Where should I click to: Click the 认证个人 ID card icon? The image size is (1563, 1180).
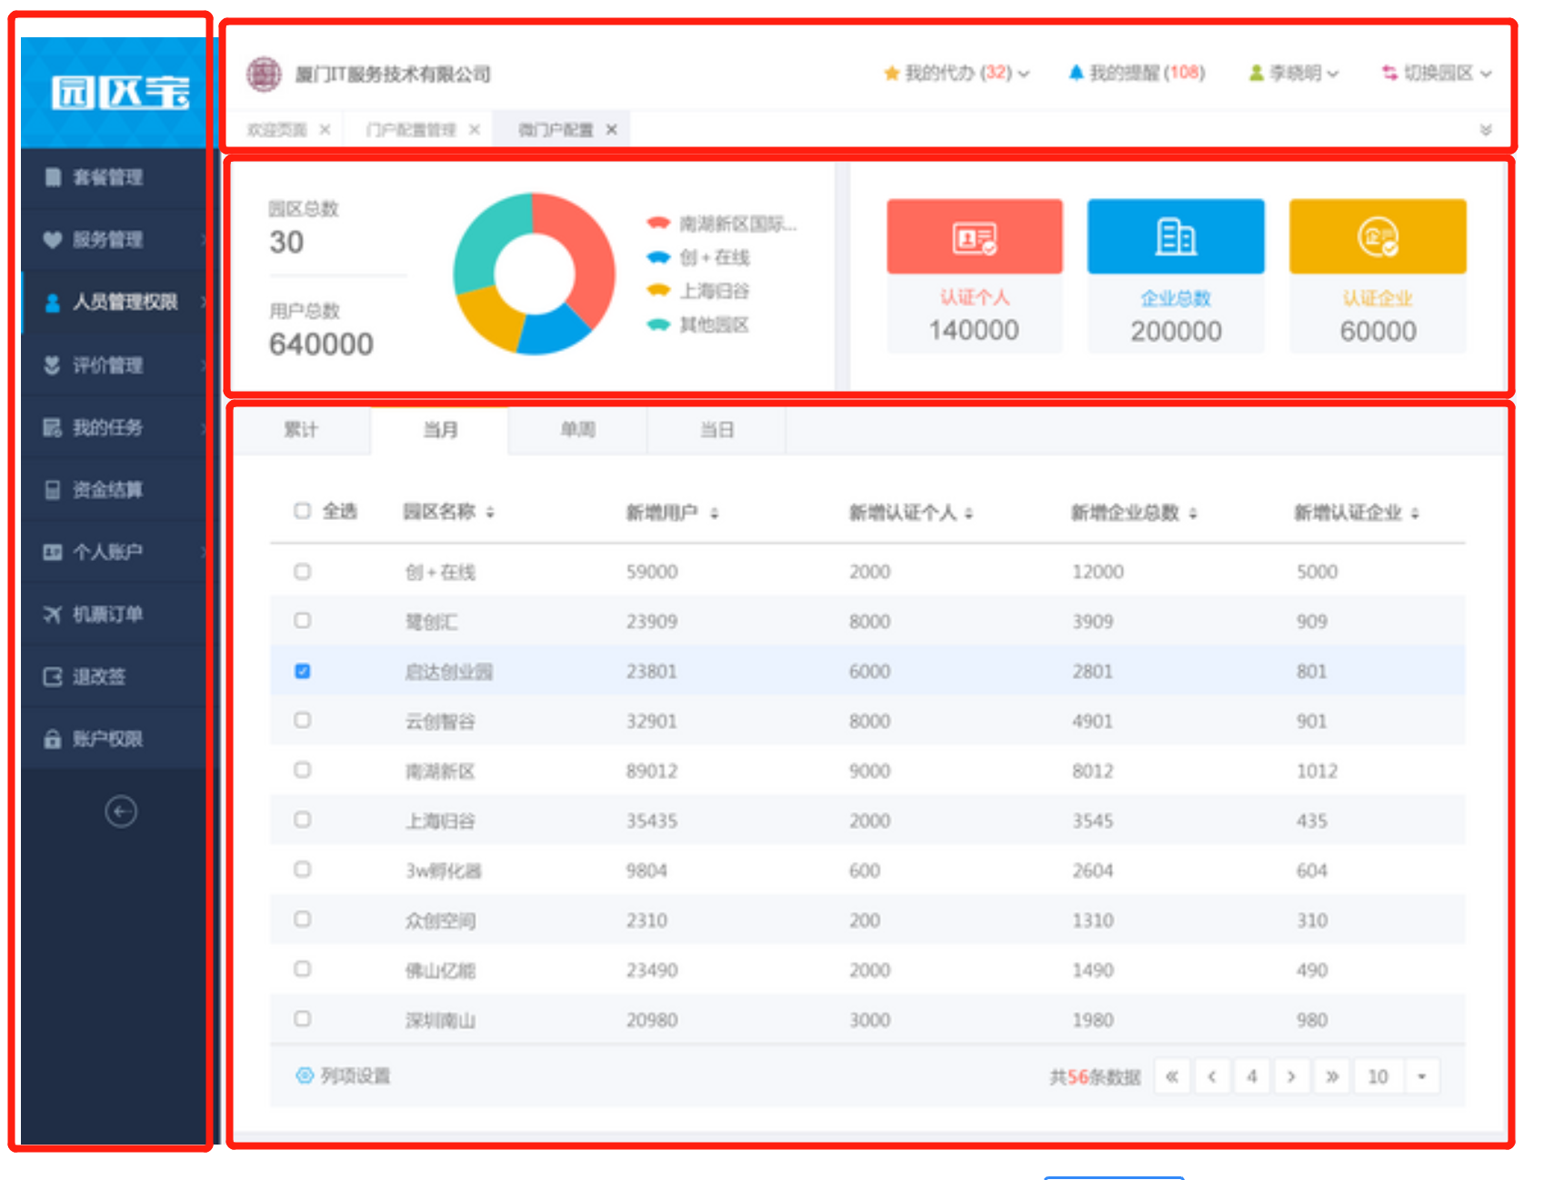[x=974, y=238]
